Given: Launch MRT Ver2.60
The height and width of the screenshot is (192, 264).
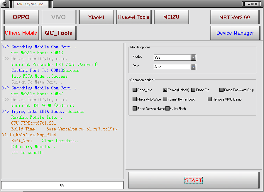Looking at the screenshot, I should coord(235,17).
